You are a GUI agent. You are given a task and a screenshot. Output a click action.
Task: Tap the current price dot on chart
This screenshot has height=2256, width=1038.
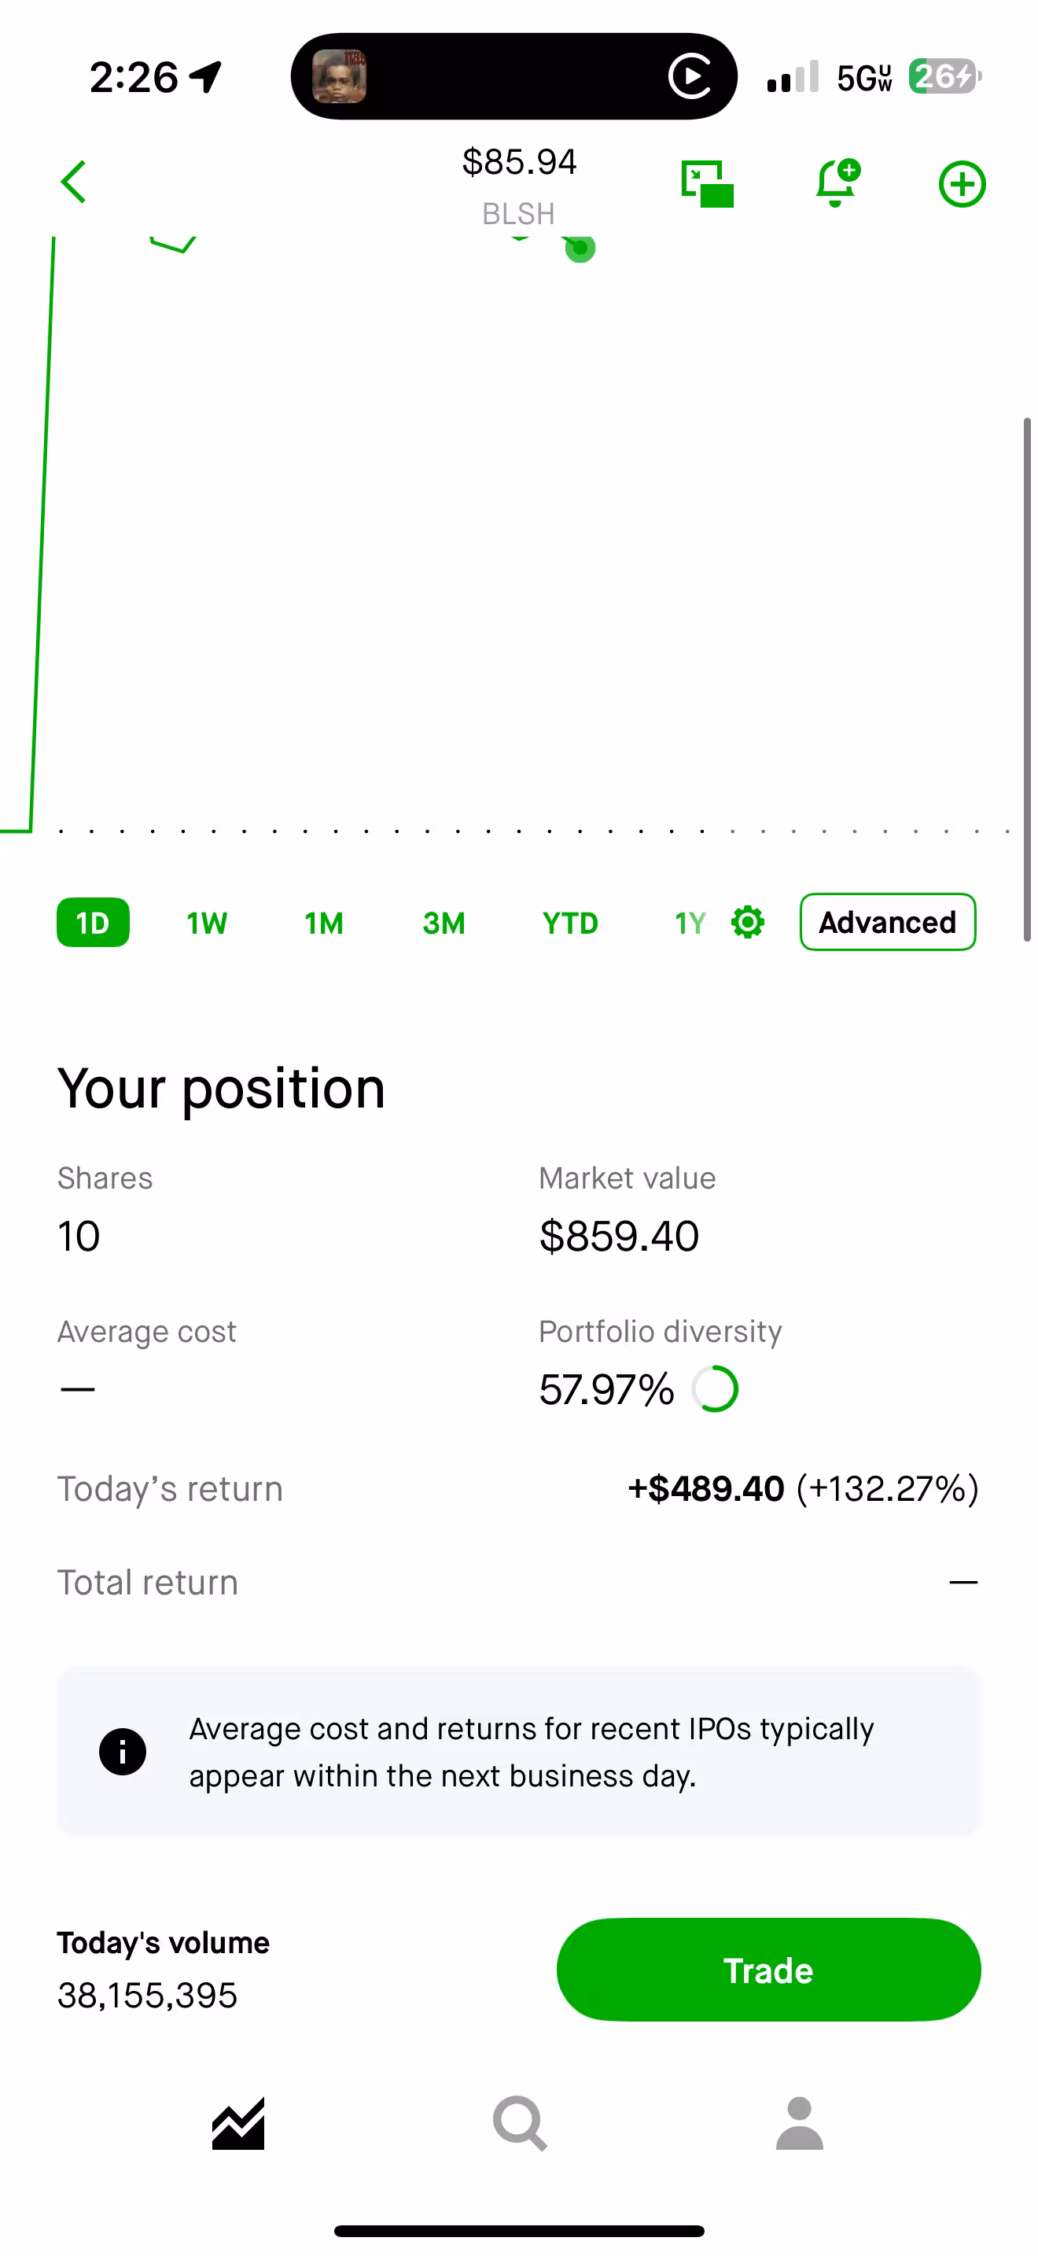pyautogui.click(x=580, y=249)
